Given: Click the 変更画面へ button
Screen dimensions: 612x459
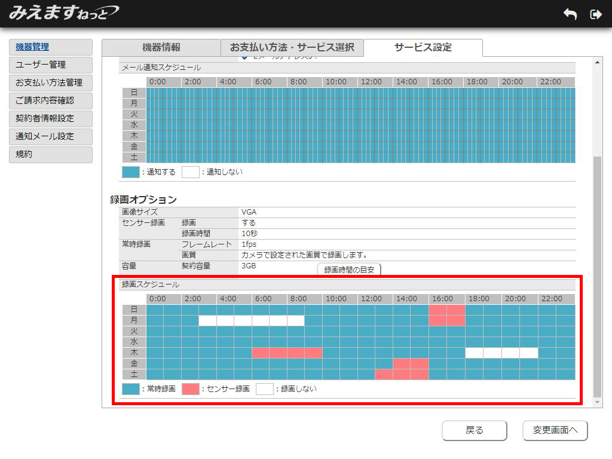Looking at the screenshot, I should 555,430.
